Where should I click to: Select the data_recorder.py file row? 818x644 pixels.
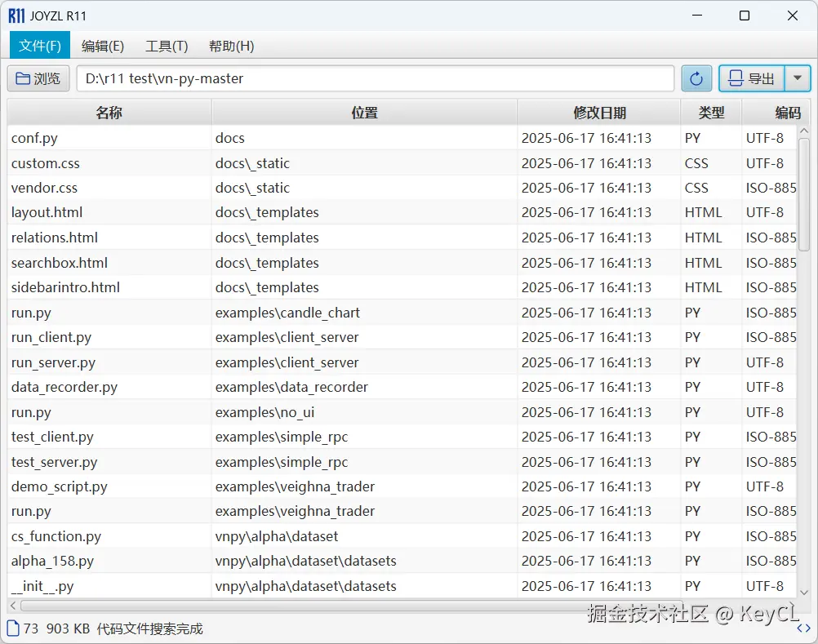(402, 387)
